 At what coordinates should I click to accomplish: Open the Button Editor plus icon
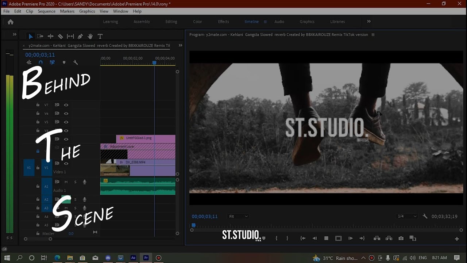click(x=457, y=239)
